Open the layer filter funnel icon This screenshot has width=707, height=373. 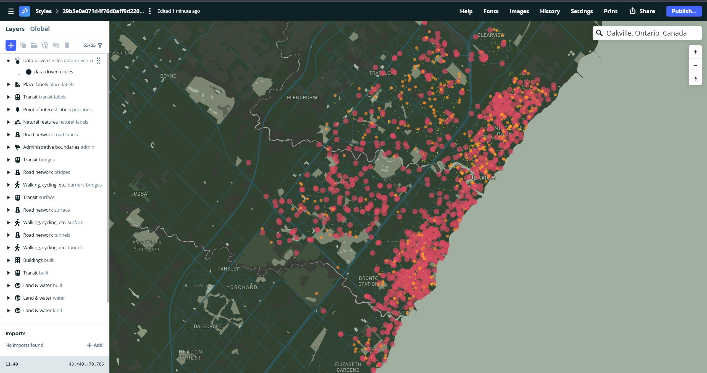click(x=100, y=45)
